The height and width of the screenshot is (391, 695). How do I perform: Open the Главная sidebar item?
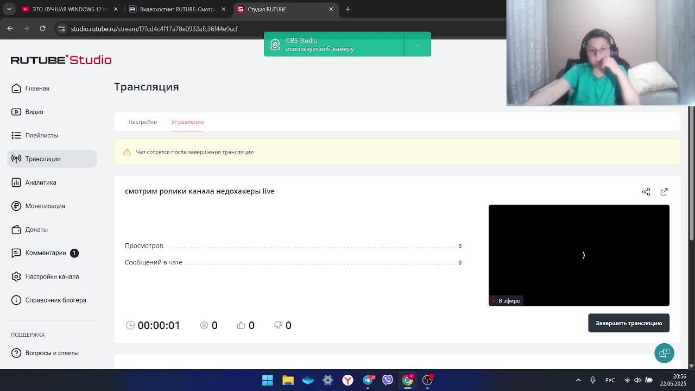(x=52, y=89)
